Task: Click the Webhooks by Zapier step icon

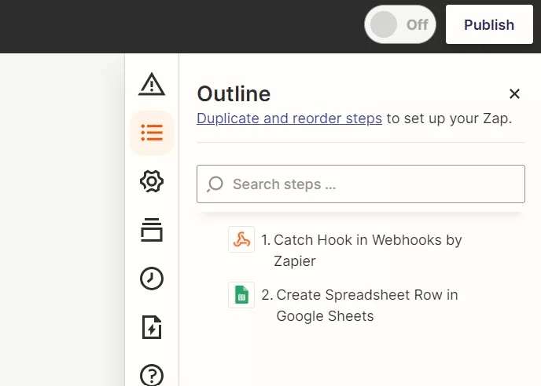Action: pos(241,239)
